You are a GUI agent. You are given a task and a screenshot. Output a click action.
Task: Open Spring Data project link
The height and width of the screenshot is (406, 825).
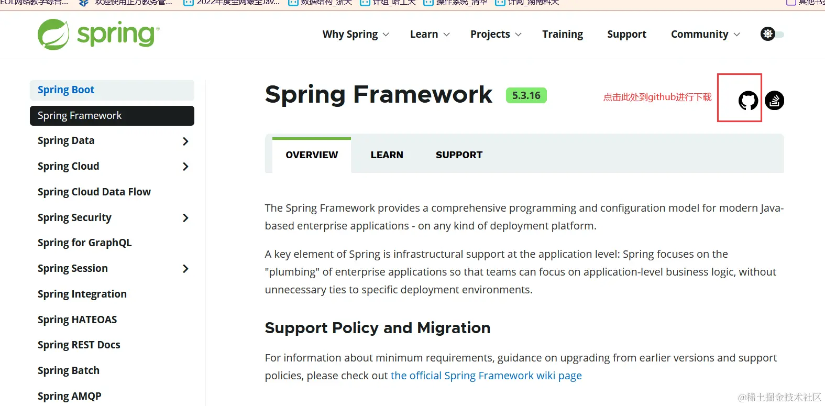coord(66,140)
